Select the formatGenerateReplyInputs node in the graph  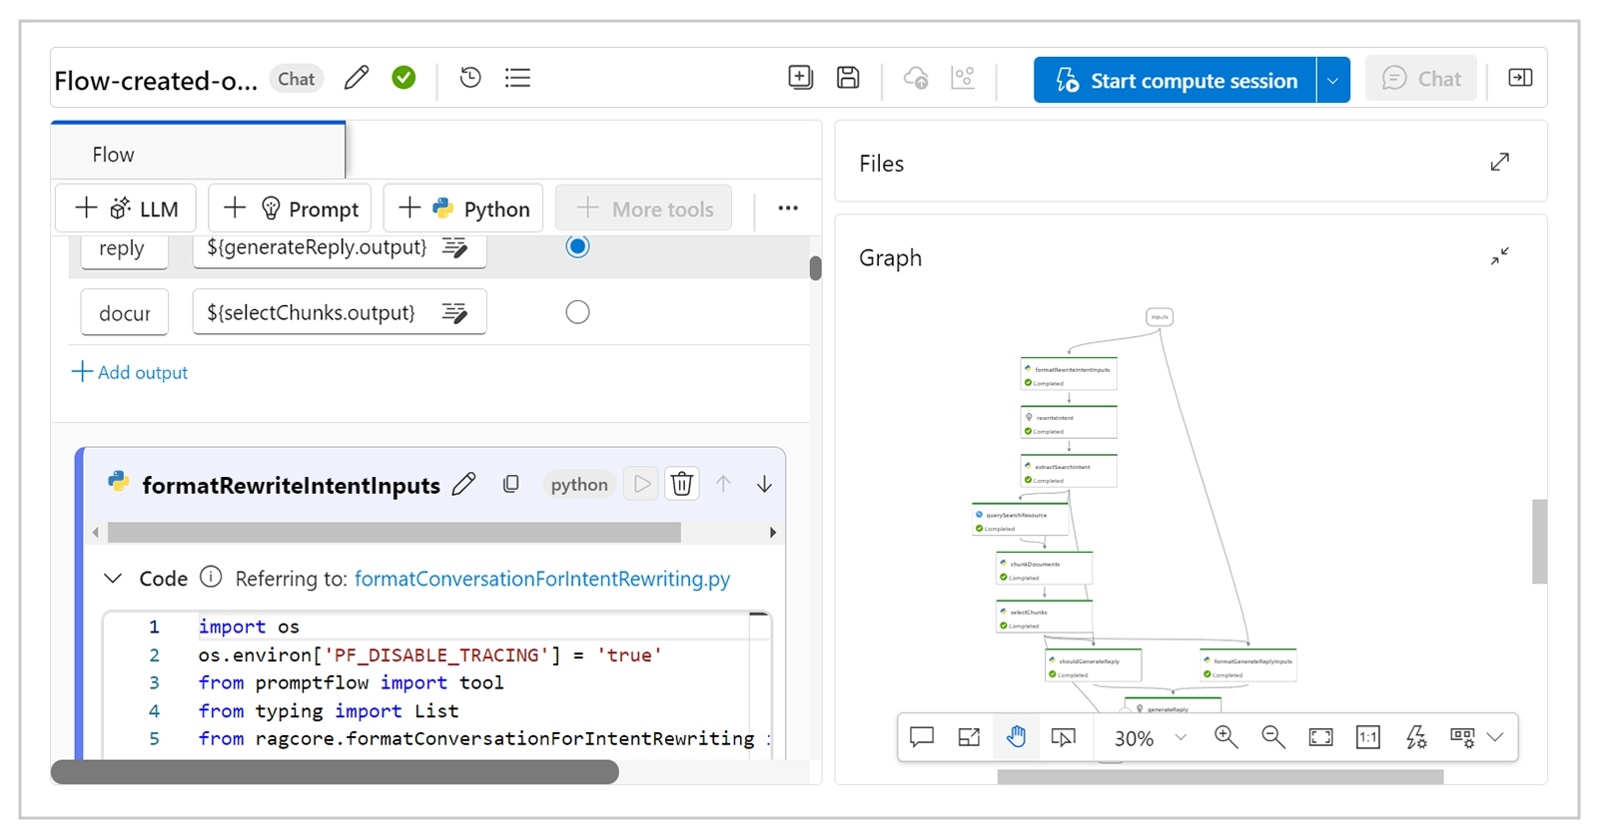coord(1248,666)
